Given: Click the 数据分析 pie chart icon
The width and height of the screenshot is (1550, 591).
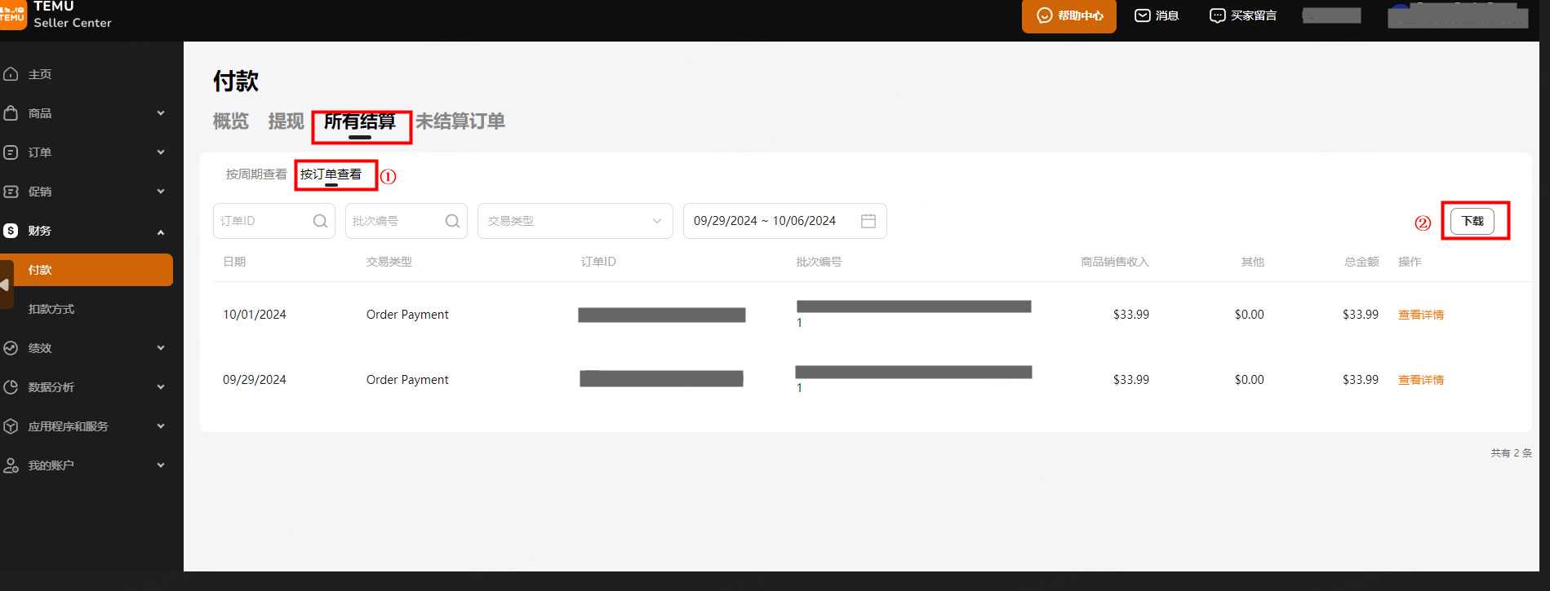Looking at the screenshot, I should (11, 387).
